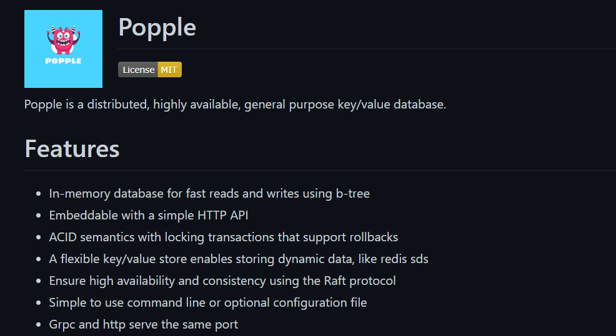Click the Features section heading
Screen dimensions: 616x336
72,149
